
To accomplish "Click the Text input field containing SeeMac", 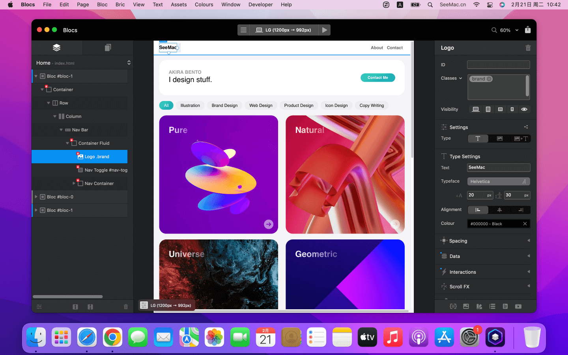I will 499,168.
